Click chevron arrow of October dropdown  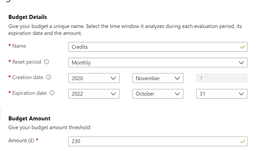click(x=177, y=94)
